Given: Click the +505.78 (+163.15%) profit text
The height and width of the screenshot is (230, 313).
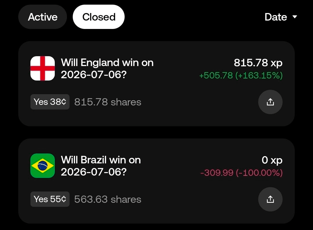Looking at the screenshot, I should (x=241, y=76).
